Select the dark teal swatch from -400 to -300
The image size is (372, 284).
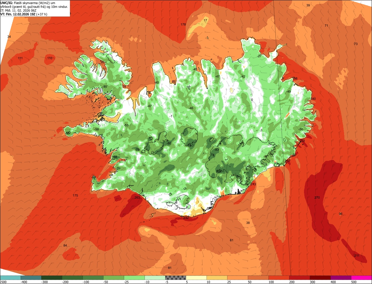[31, 278]
